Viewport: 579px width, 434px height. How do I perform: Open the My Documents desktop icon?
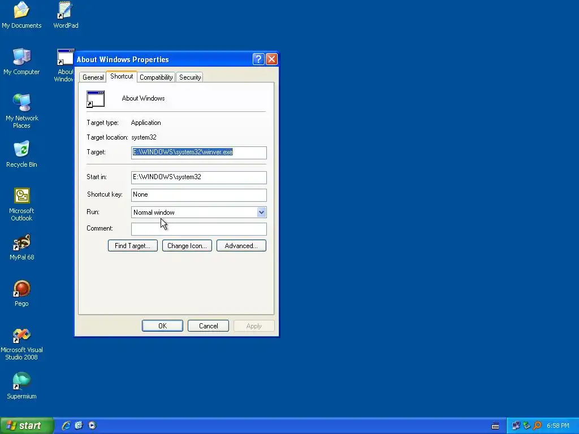21,15
